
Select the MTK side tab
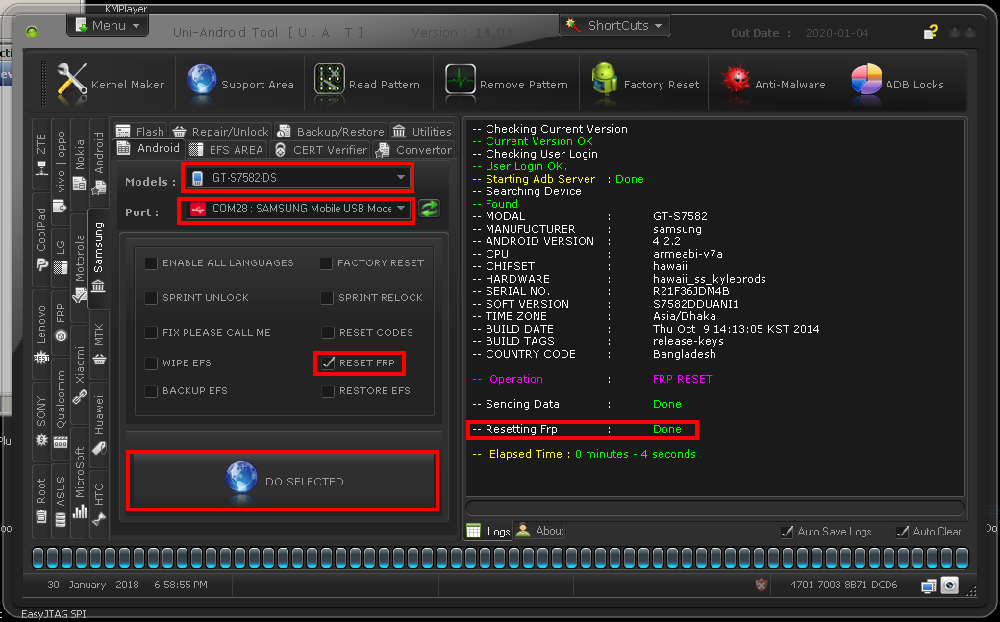[99, 344]
